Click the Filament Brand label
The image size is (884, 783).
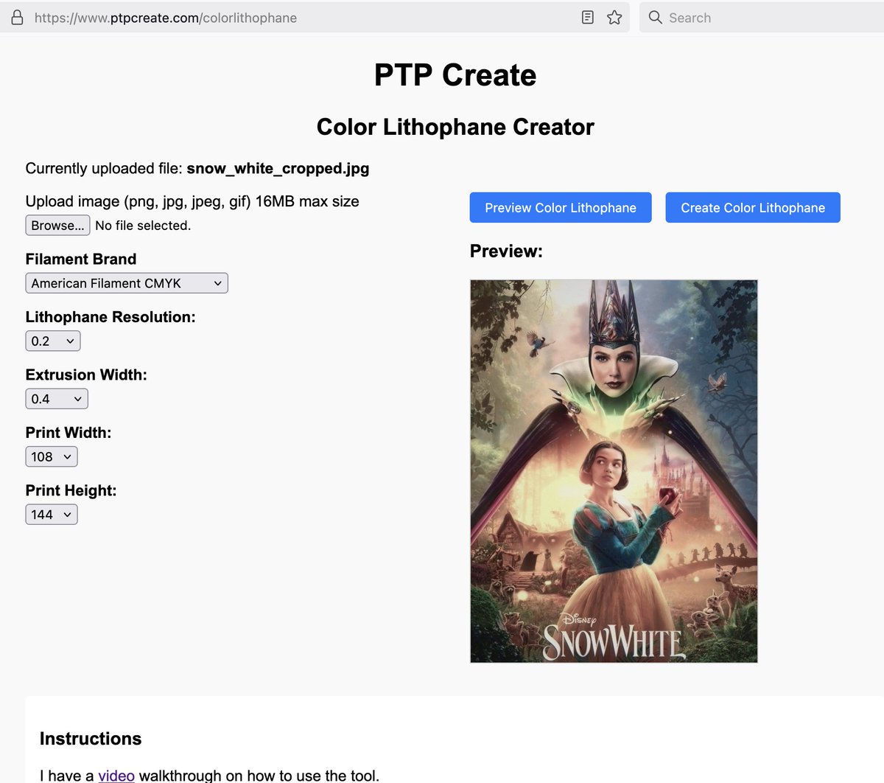(81, 259)
